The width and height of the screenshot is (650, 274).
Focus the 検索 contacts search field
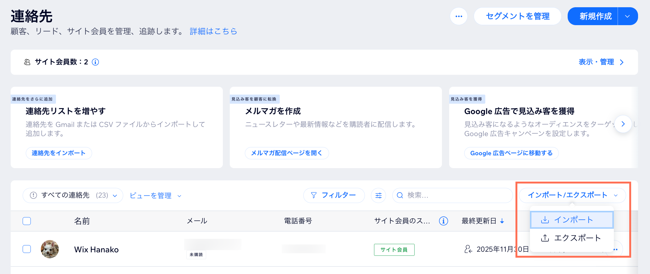[453, 195]
